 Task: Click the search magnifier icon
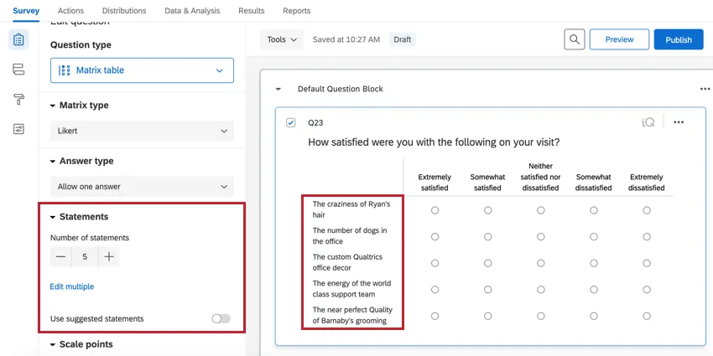coord(574,39)
